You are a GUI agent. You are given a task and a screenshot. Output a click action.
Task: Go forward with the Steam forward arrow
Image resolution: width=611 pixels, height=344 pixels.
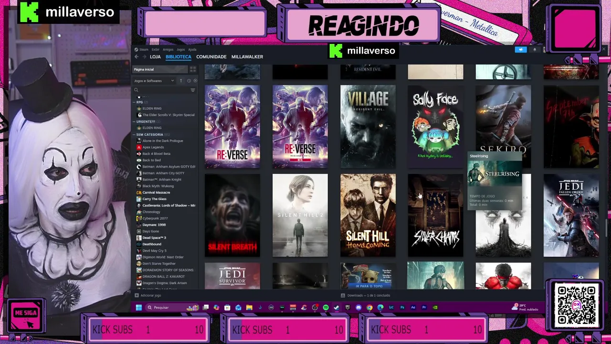[x=144, y=57]
